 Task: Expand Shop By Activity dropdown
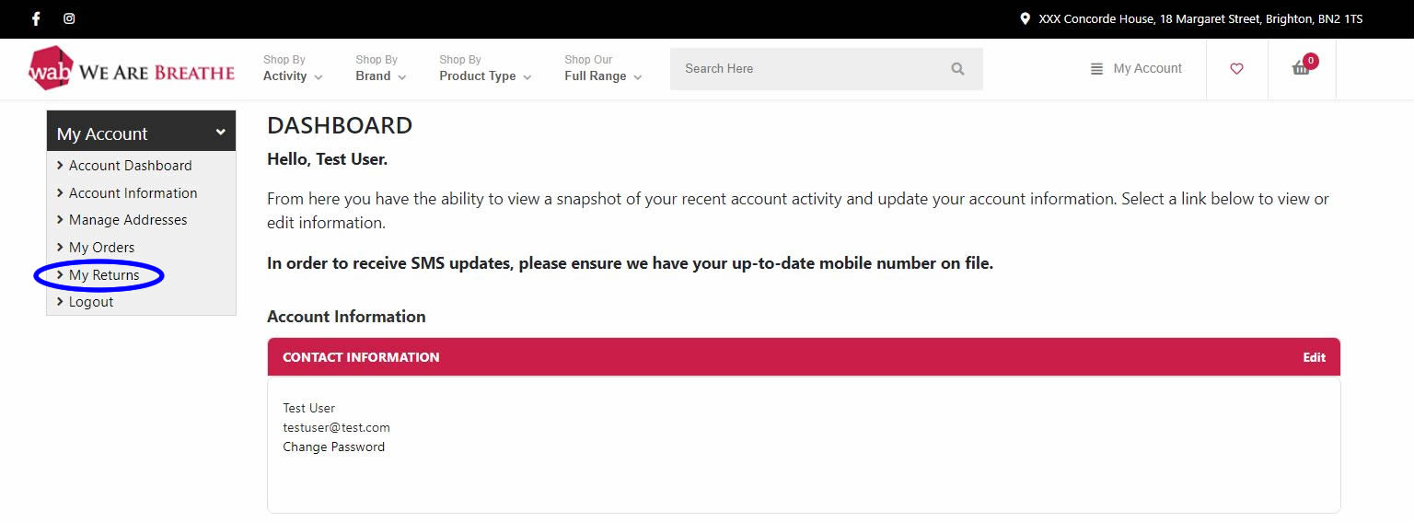click(x=293, y=68)
